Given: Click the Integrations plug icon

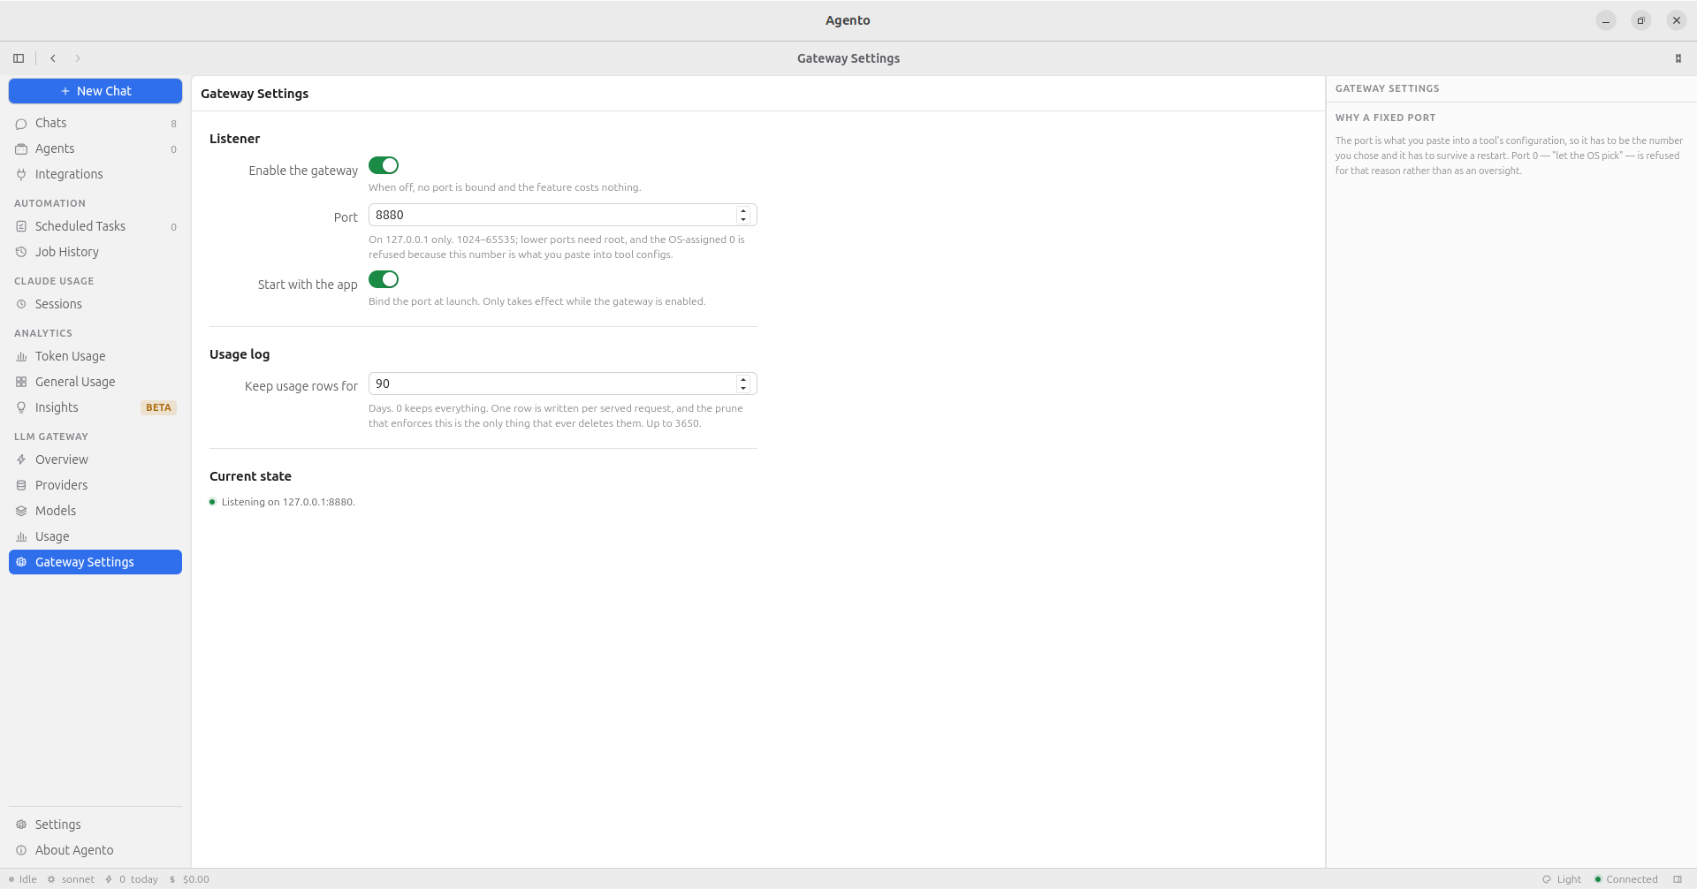Looking at the screenshot, I should [21, 175].
